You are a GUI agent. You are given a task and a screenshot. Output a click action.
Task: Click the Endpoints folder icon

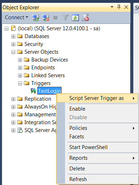[x=26, y=67]
